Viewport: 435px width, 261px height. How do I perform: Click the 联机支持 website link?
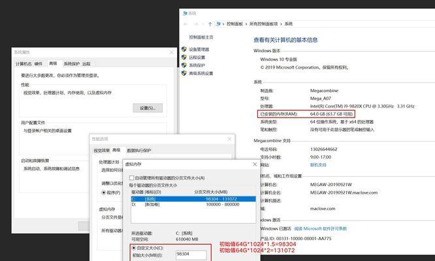(x=318, y=165)
